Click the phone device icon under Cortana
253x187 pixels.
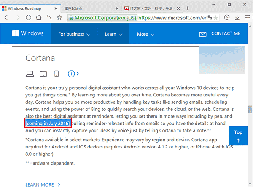coord(57,74)
